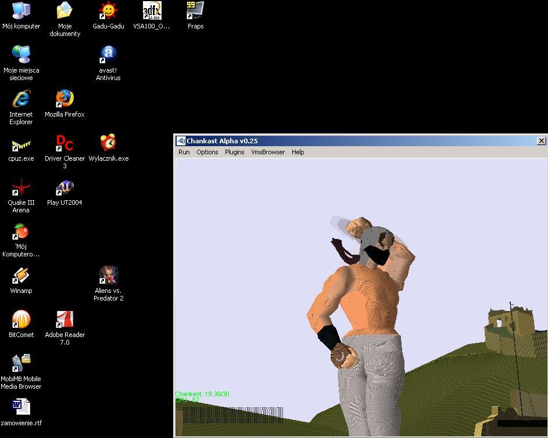Open the Run menu in Chankast
Viewport: 548px width, 438px height.
tap(184, 152)
